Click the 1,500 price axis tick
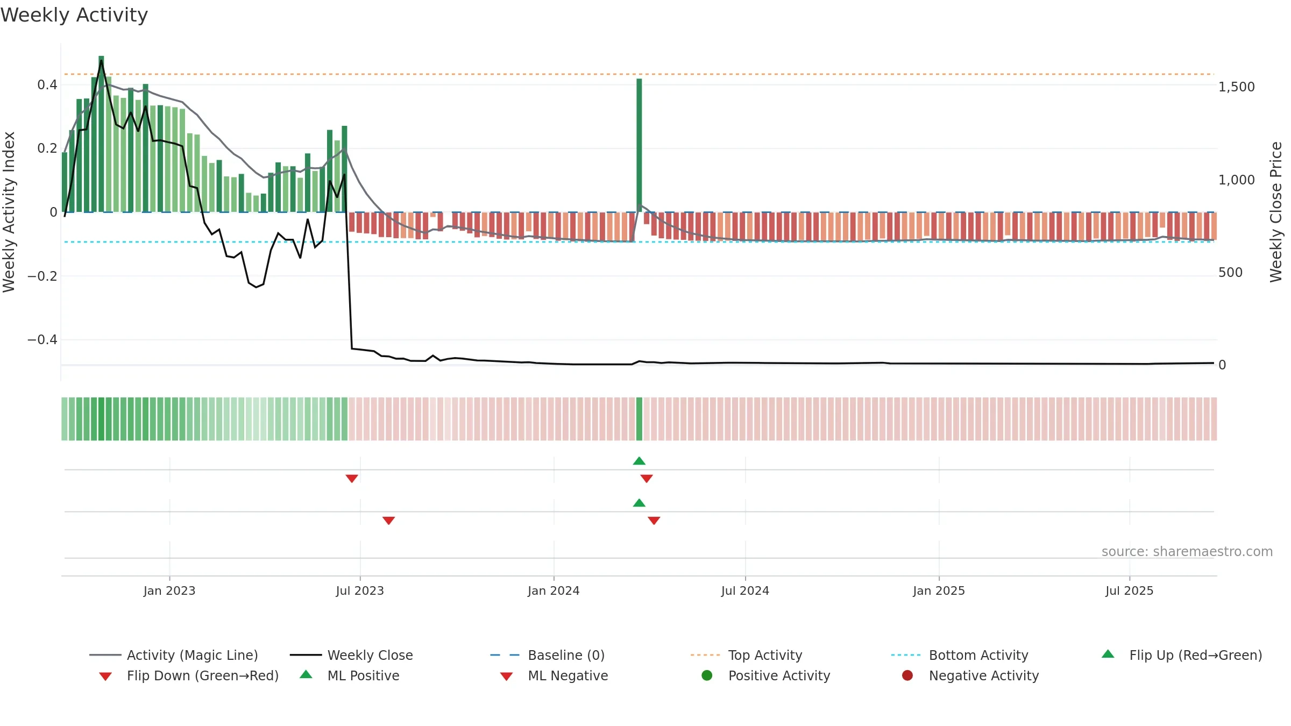 coord(1237,87)
